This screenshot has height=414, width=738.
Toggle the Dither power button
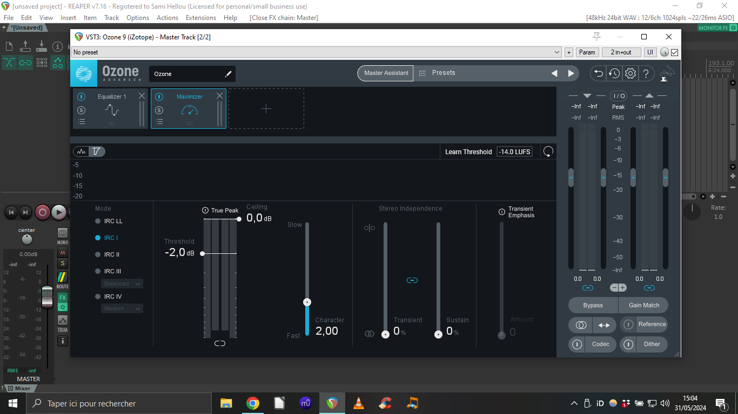[x=628, y=344]
